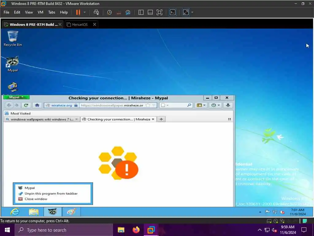314x236 pixels.
Task: Open the history clock dropdown
Action: 216,105
